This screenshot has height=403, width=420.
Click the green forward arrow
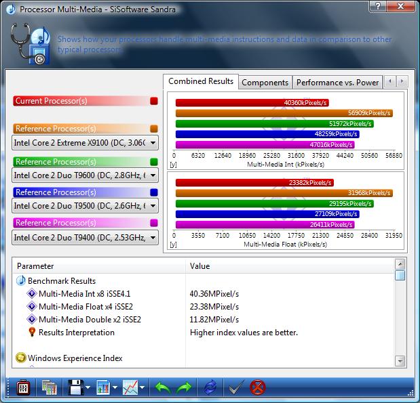click(x=185, y=387)
